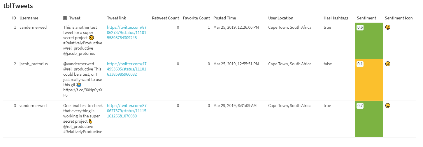Click the yellow 0.1 sentiment cell
Screen dimensions: 423x147
(369, 80)
